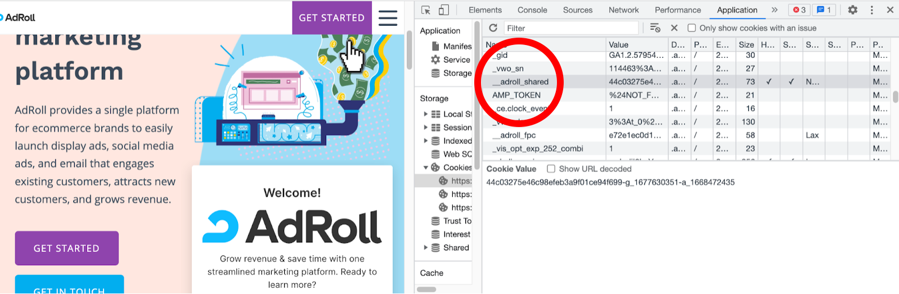Open Manifest in the Application sidebar
This screenshot has height=294, width=899.
[x=451, y=46]
